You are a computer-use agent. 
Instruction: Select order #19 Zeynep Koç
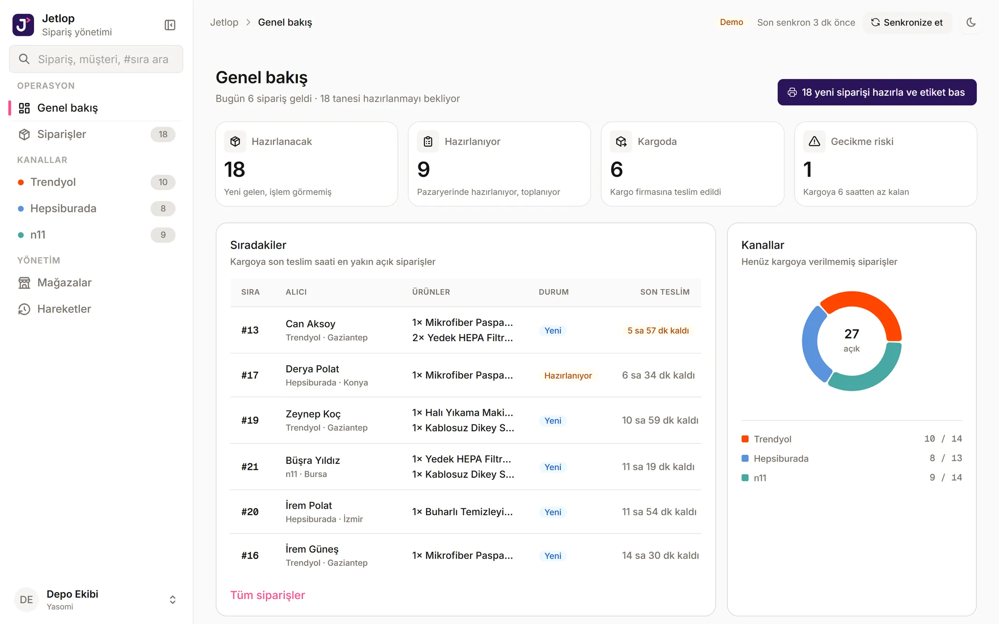(465, 420)
